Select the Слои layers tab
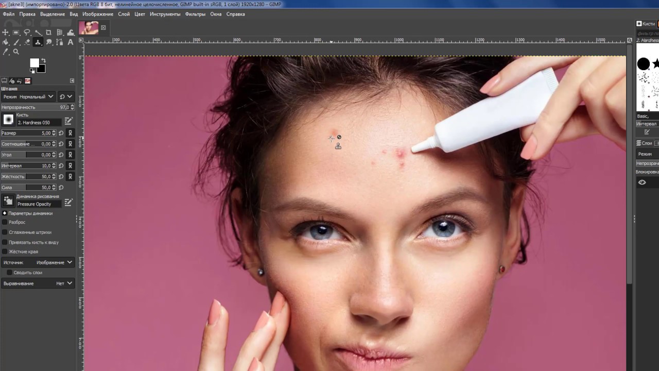Image resolution: width=659 pixels, height=371 pixels. click(x=644, y=143)
